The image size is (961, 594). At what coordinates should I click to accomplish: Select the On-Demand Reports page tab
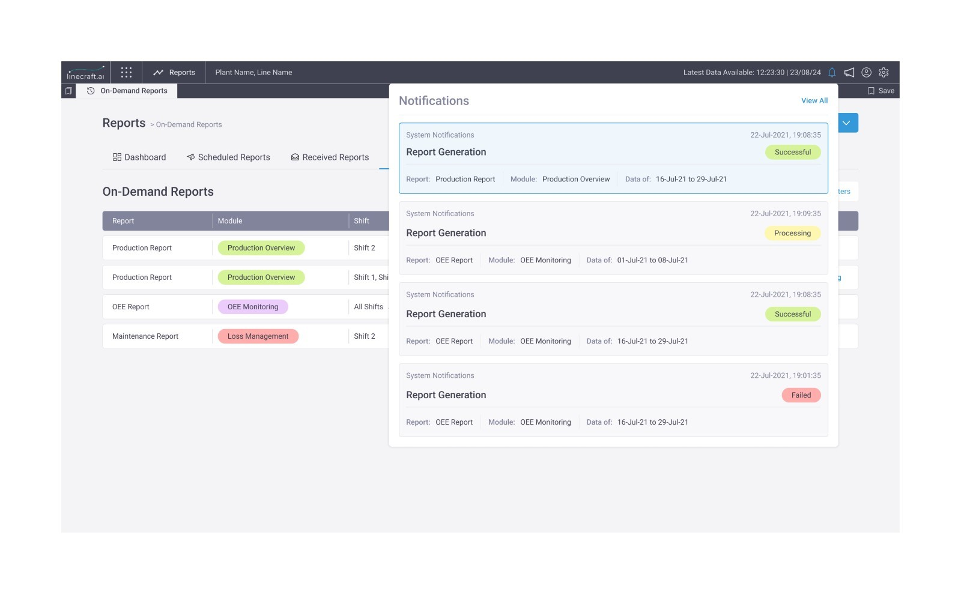tap(127, 91)
